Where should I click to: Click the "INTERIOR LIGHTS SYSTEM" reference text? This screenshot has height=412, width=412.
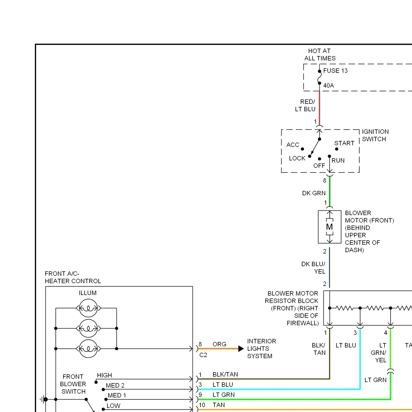(261, 349)
